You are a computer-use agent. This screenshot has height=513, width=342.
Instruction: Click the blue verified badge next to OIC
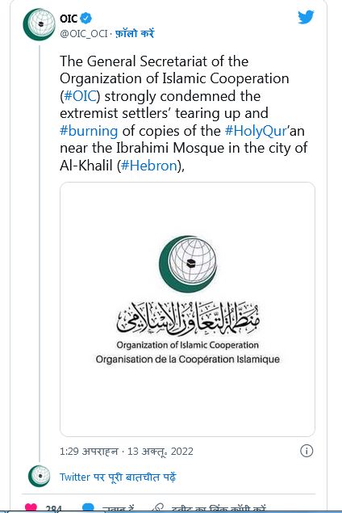[x=86, y=18]
